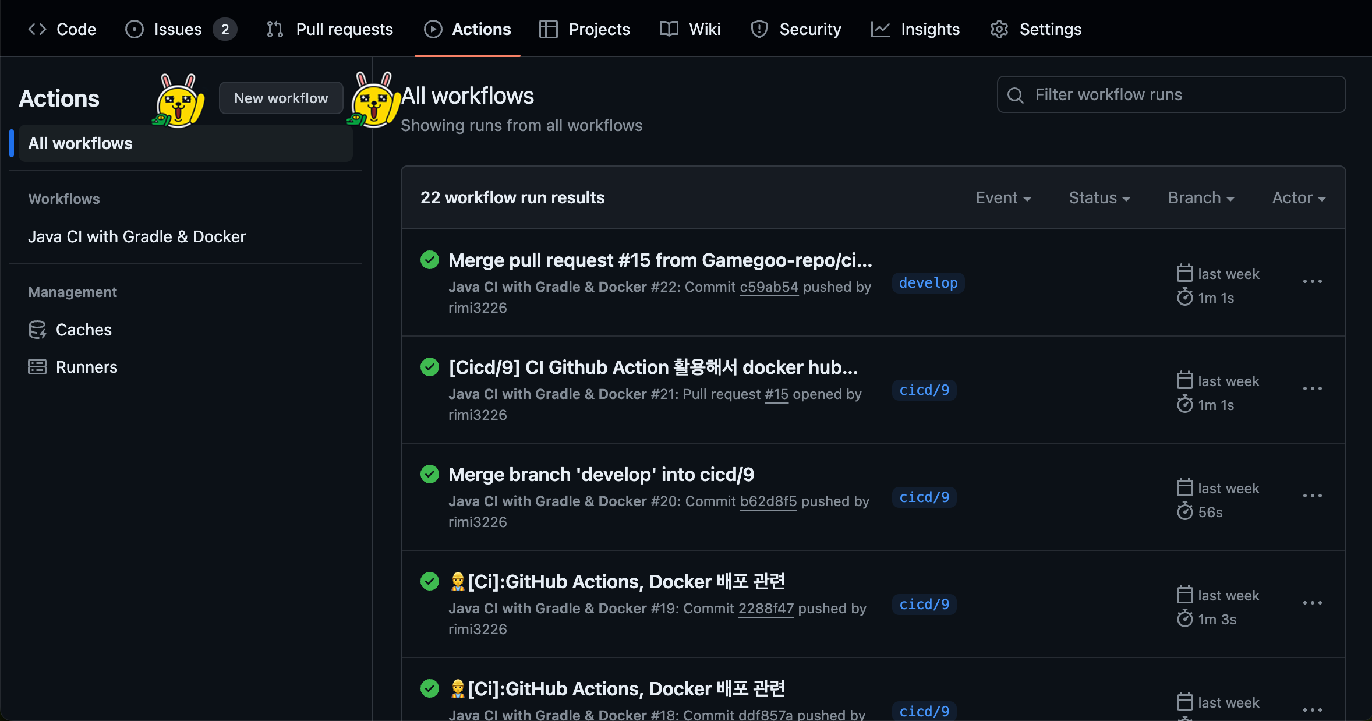Expand the Status filter dropdown
This screenshot has height=721, width=1372.
click(x=1099, y=198)
